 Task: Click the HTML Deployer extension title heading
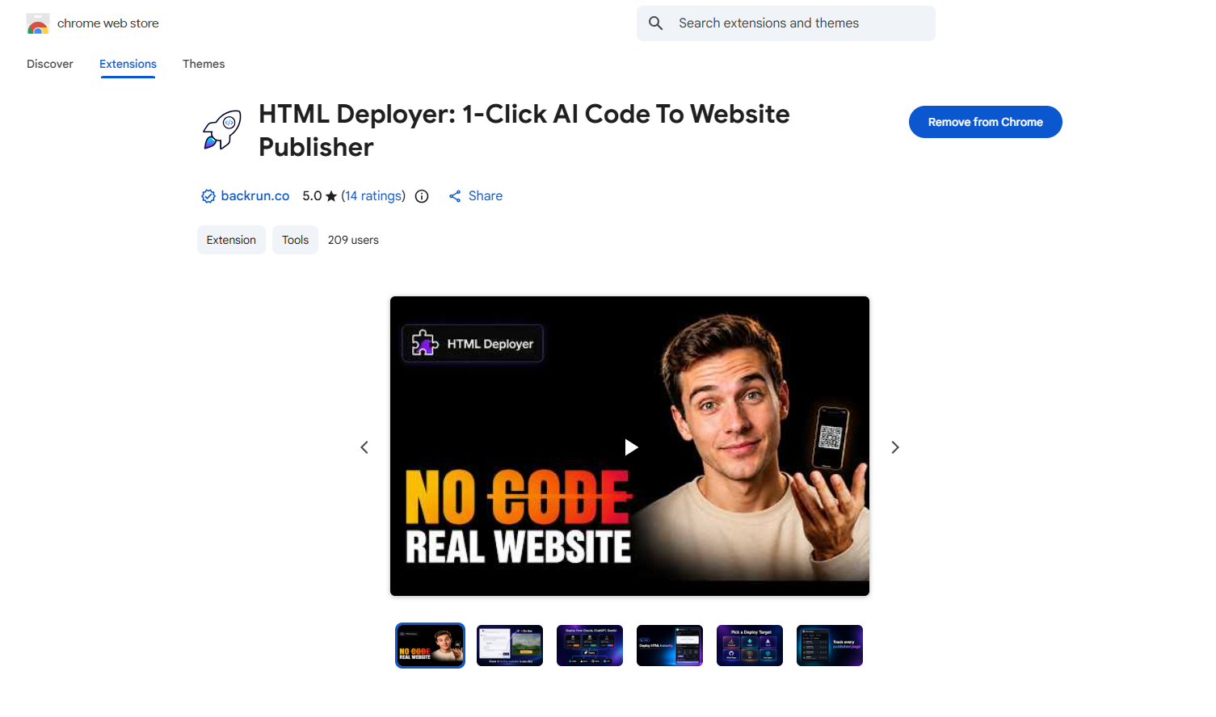click(x=524, y=131)
